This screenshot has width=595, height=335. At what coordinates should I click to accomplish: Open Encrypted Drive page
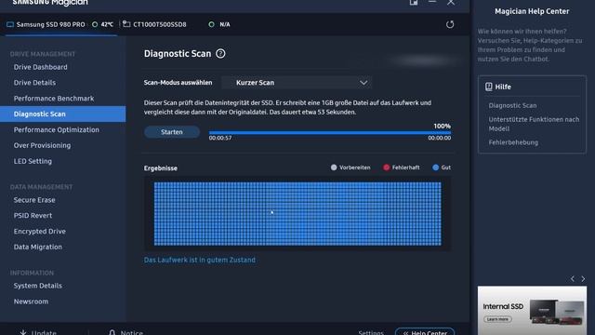click(x=40, y=231)
